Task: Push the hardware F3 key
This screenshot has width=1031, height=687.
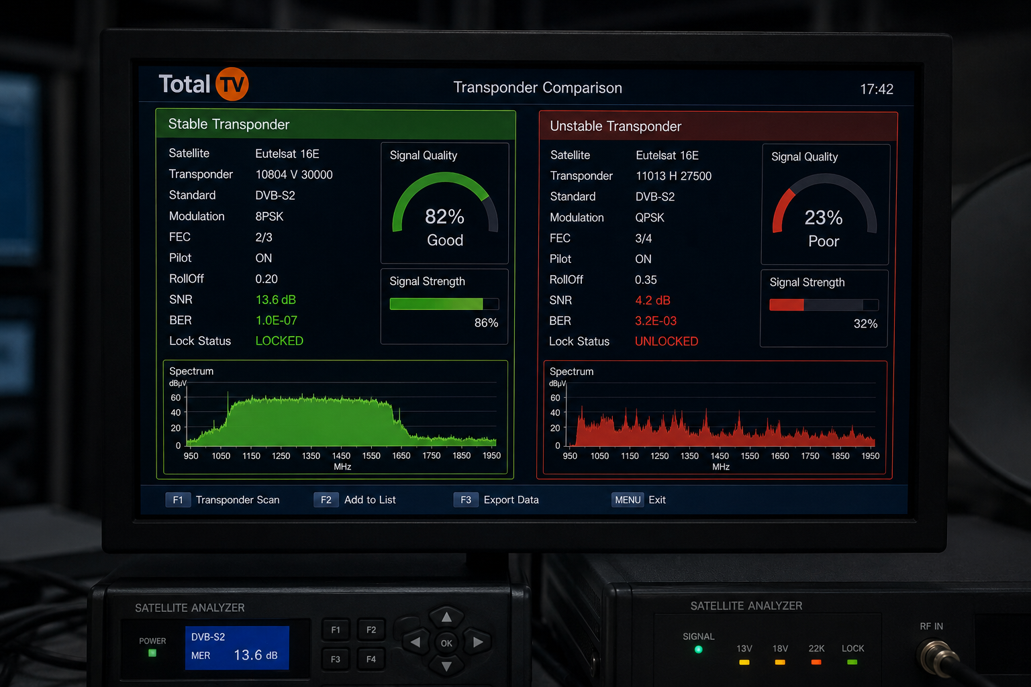Action: pos(336,659)
